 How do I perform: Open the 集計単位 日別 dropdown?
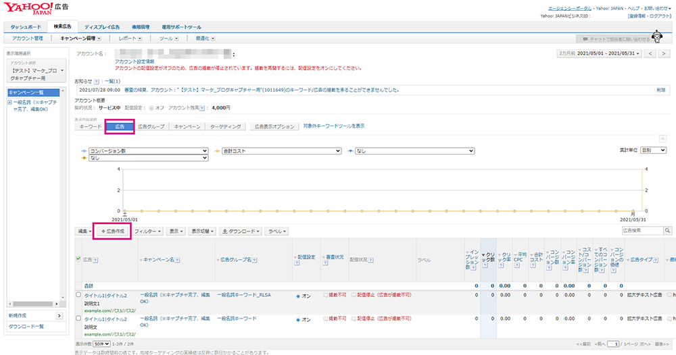653,151
